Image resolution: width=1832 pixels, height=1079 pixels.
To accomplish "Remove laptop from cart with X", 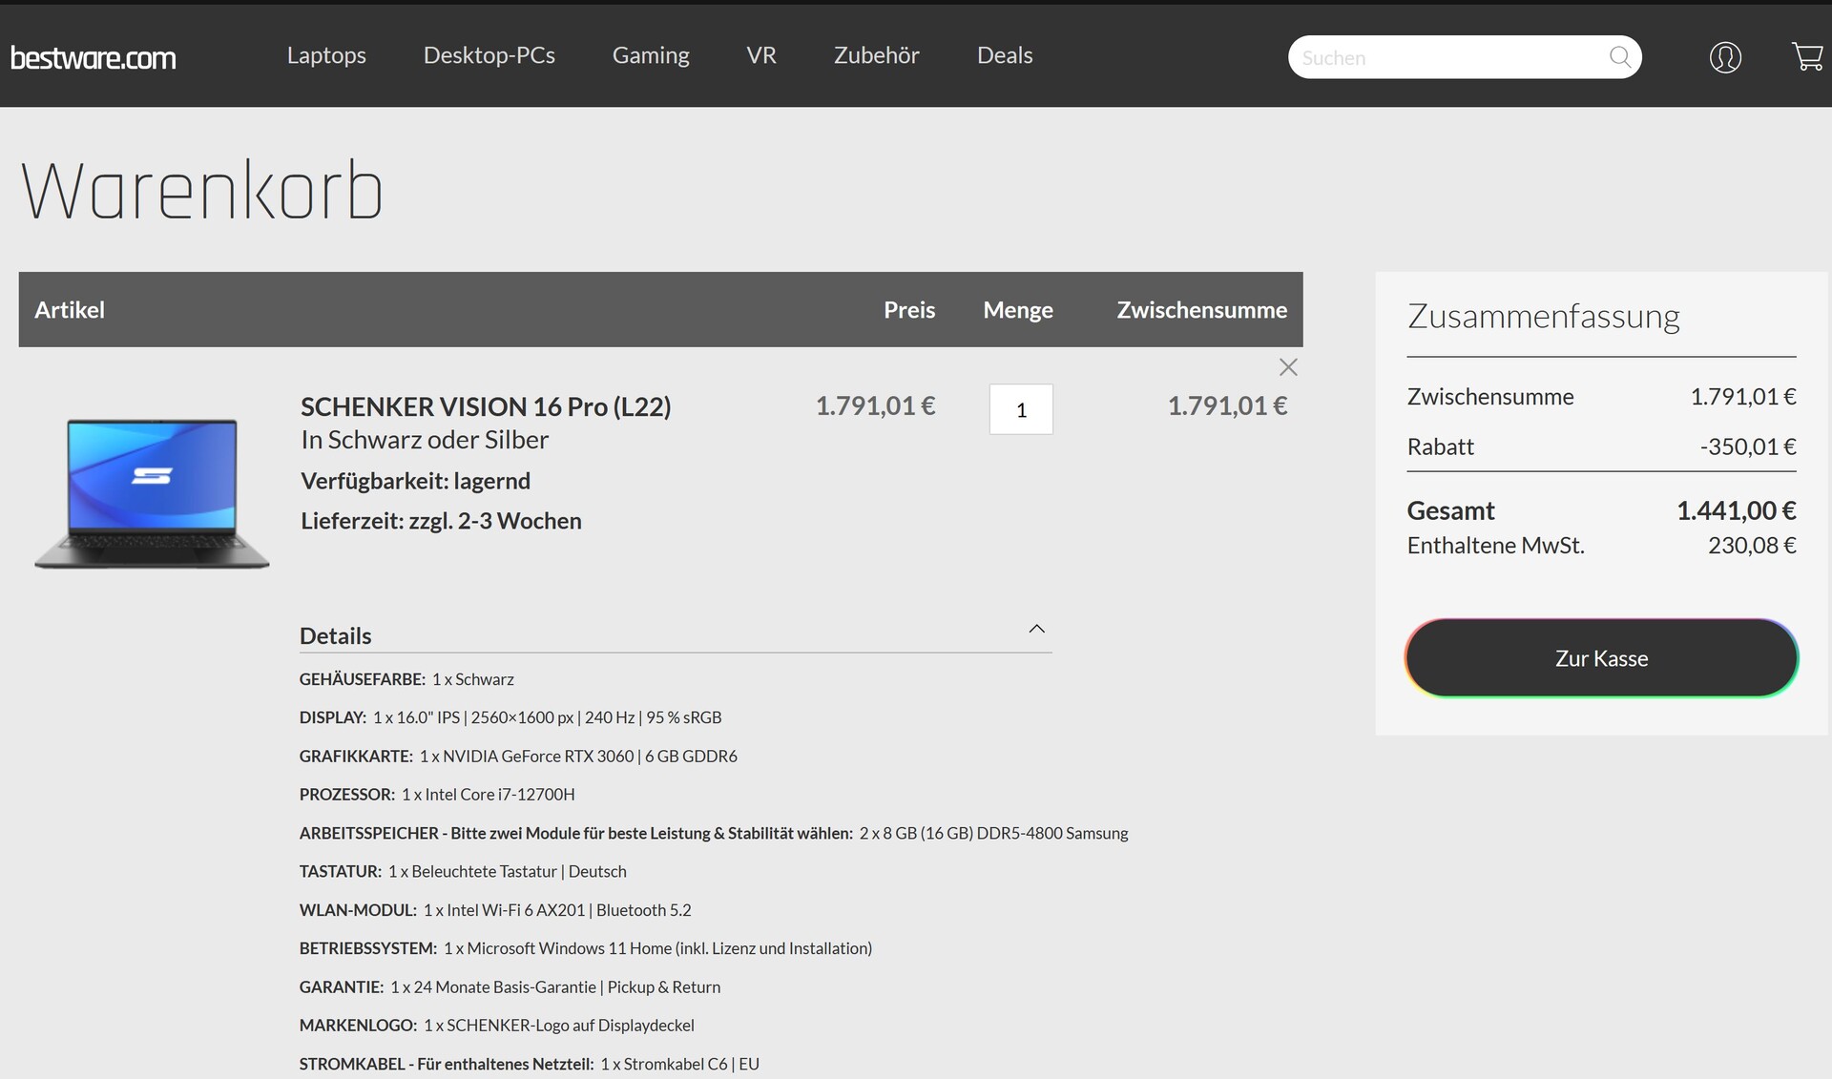I will click(1287, 367).
